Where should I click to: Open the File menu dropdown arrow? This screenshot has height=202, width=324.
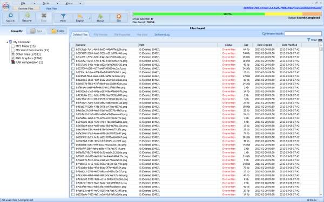pyautogui.click(x=35, y=4)
